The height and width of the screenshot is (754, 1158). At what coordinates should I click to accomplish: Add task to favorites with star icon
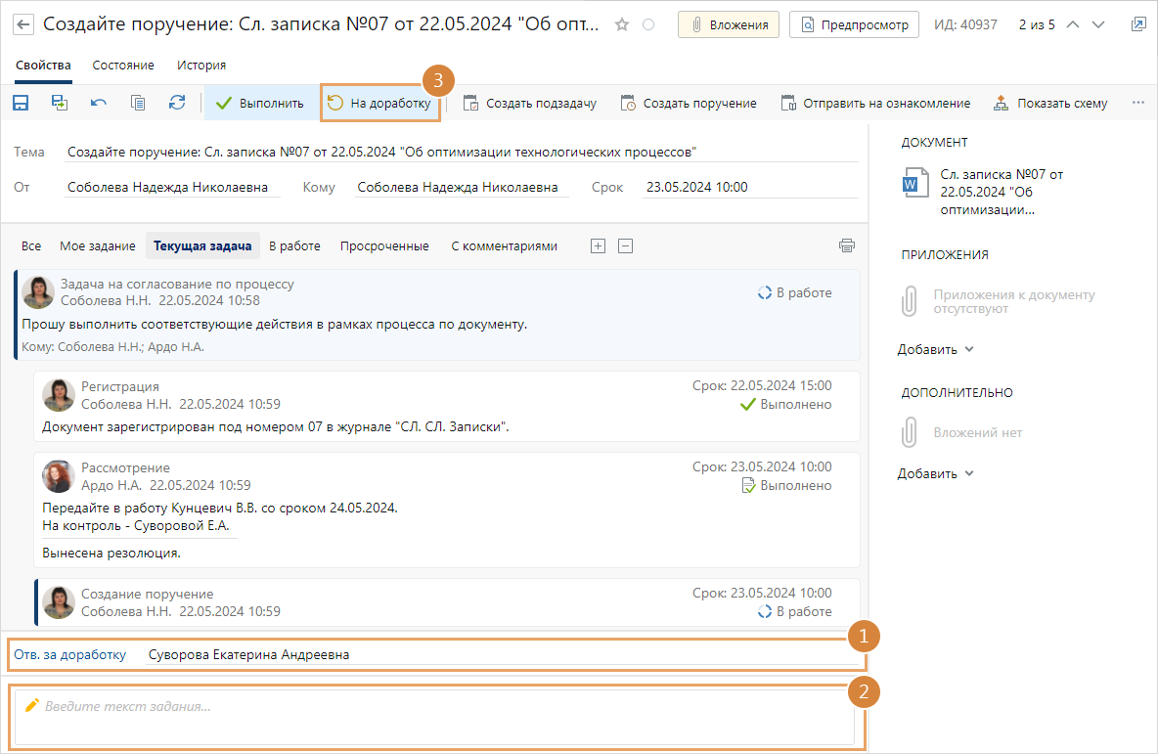coord(622,24)
